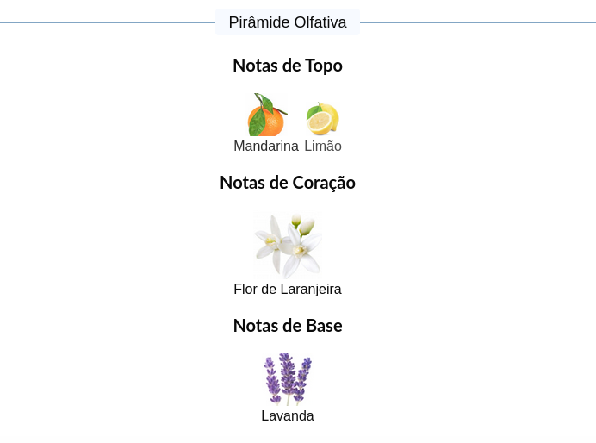Select the Notas de Base heading
596x443 pixels.
click(x=288, y=326)
